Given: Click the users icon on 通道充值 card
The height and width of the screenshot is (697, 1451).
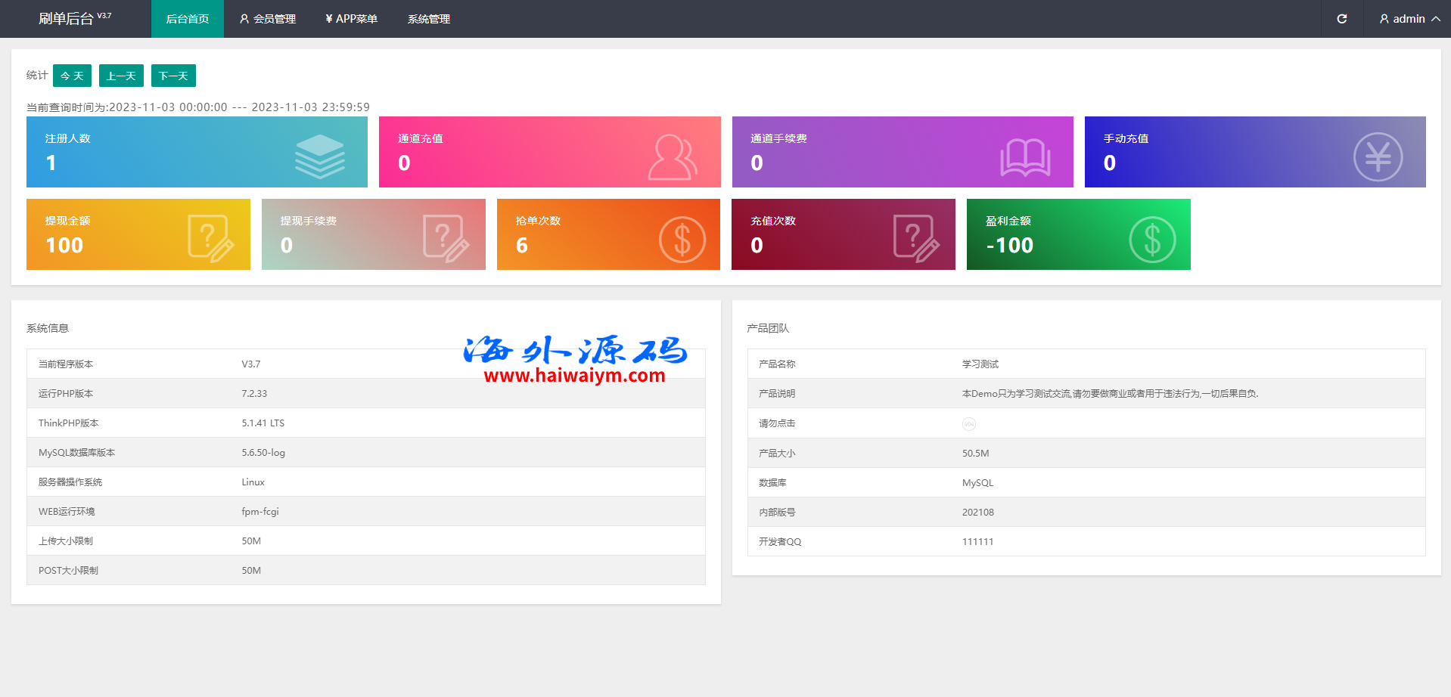Looking at the screenshot, I should (672, 157).
